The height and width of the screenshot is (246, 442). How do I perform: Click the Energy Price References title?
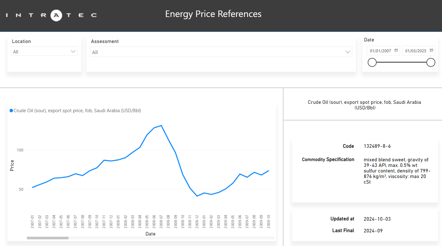pyautogui.click(x=213, y=14)
